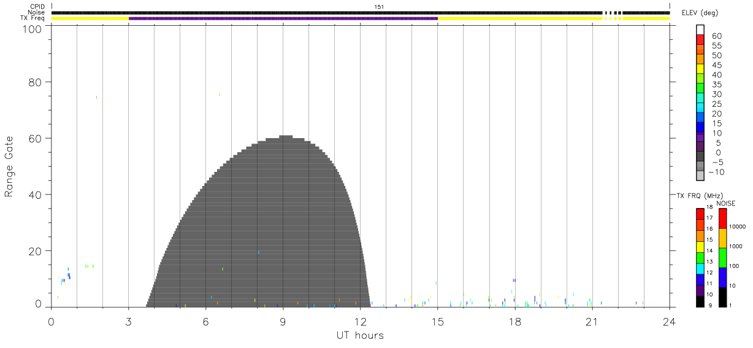Click the 60 label on ELEV colorbar
753x348 pixels.
(716, 36)
